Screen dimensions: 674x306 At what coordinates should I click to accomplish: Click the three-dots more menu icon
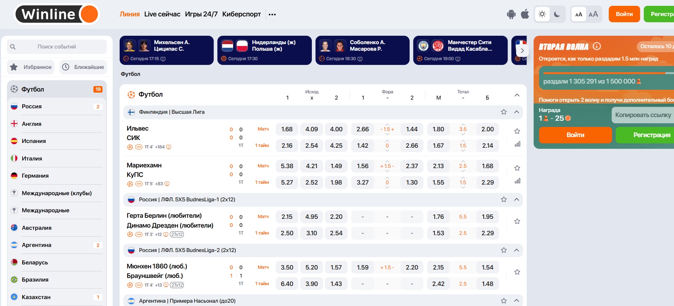pyautogui.click(x=272, y=15)
